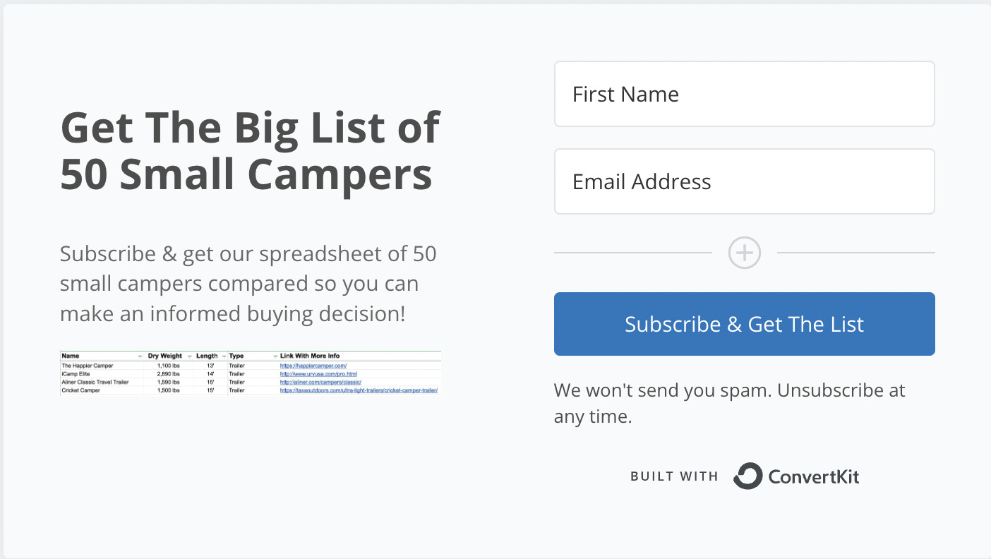Focus the Email Address input field
This screenshot has width=991, height=559.
(744, 181)
